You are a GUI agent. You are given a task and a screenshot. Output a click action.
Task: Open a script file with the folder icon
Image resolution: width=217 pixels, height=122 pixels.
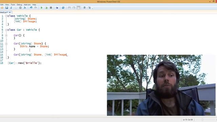(x=2, y=8)
